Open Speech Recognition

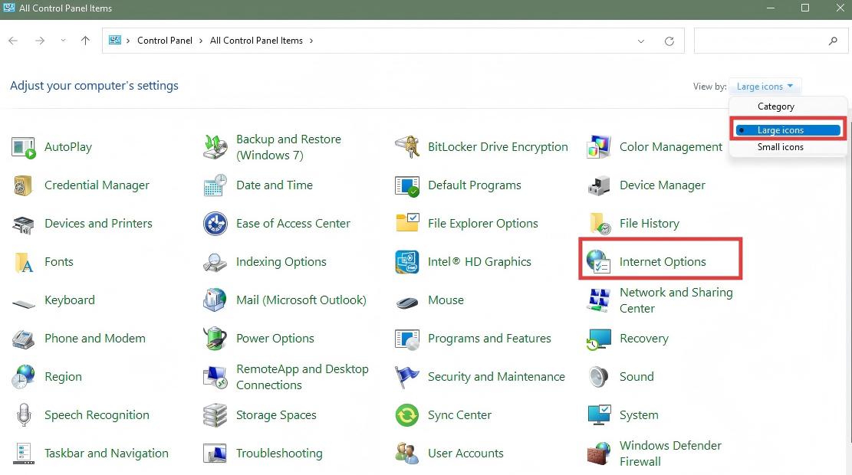97,414
